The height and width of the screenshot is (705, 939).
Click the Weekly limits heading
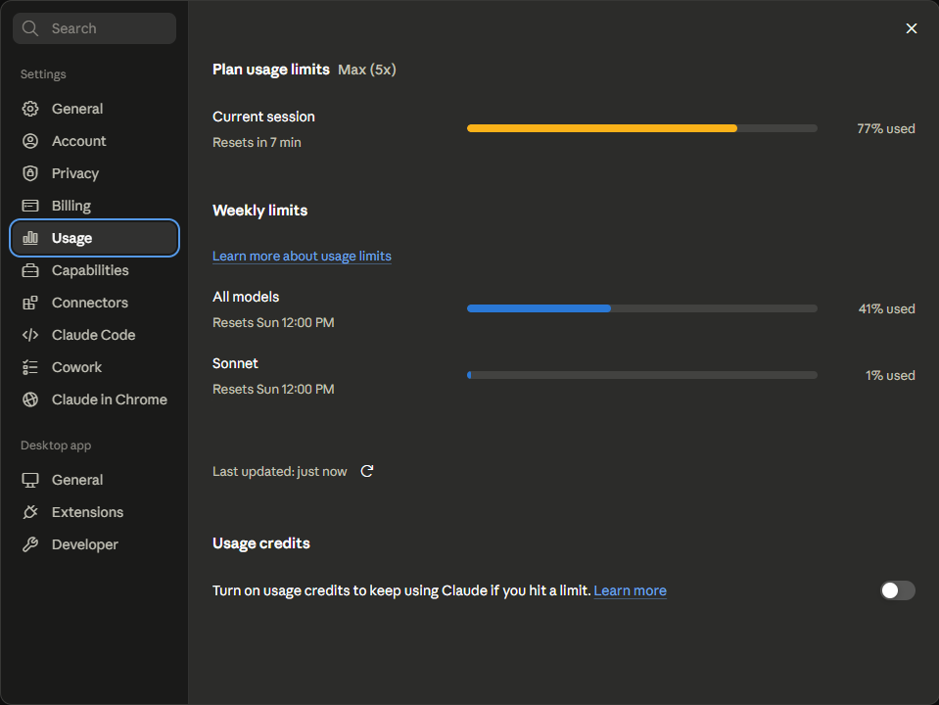click(259, 211)
